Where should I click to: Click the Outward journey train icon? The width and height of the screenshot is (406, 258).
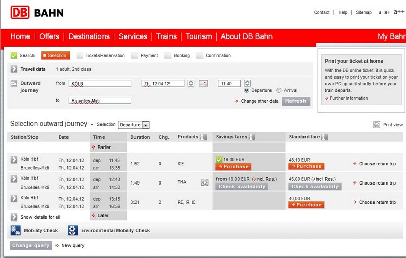click(14, 83)
